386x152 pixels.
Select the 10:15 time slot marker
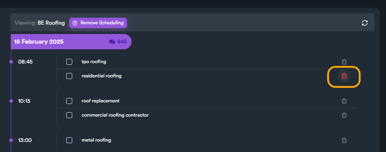pos(11,101)
